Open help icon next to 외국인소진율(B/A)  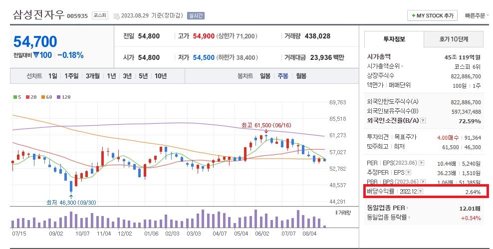[x=423, y=120]
